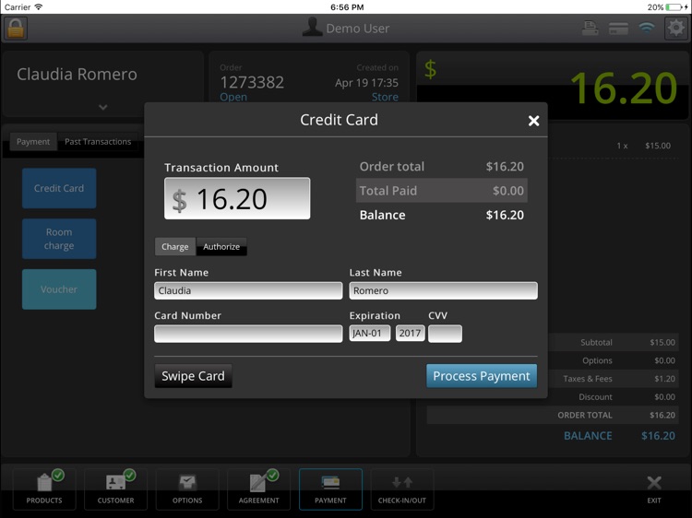Edit the Transaction Amount field
692x518 pixels.
point(237,198)
